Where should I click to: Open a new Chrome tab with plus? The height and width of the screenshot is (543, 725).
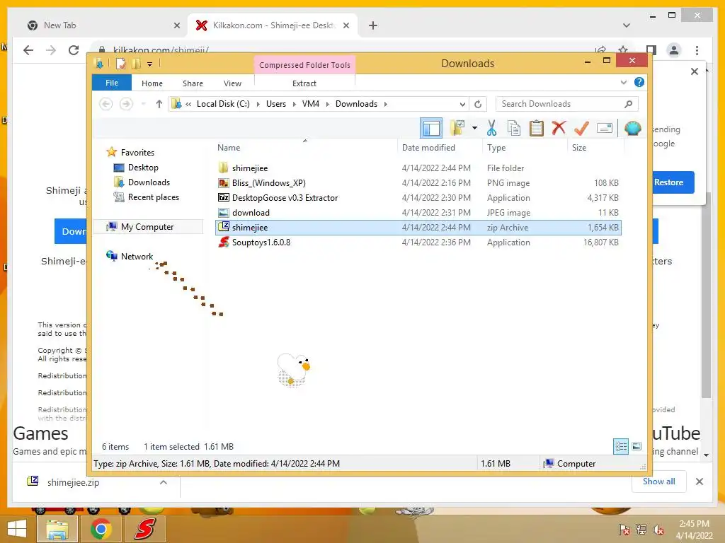pyautogui.click(x=373, y=25)
